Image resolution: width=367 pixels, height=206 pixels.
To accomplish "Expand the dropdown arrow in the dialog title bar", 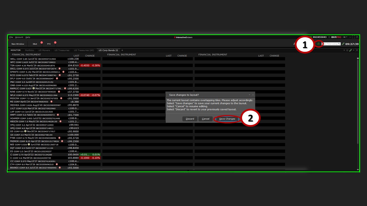I will [249, 95].
